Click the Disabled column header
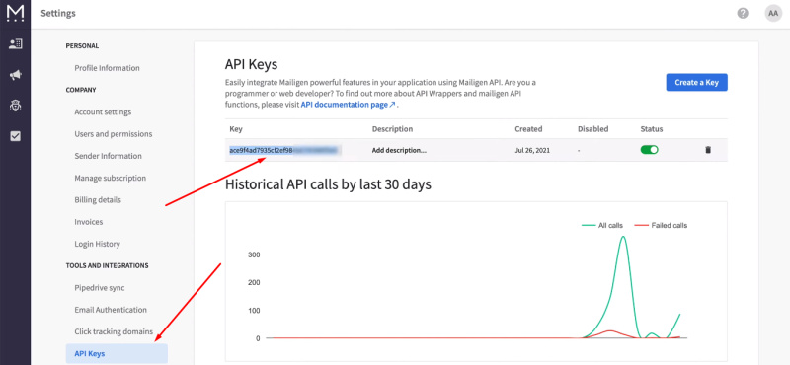The height and width of the screenshot is (365, 790). coord(593,129)
